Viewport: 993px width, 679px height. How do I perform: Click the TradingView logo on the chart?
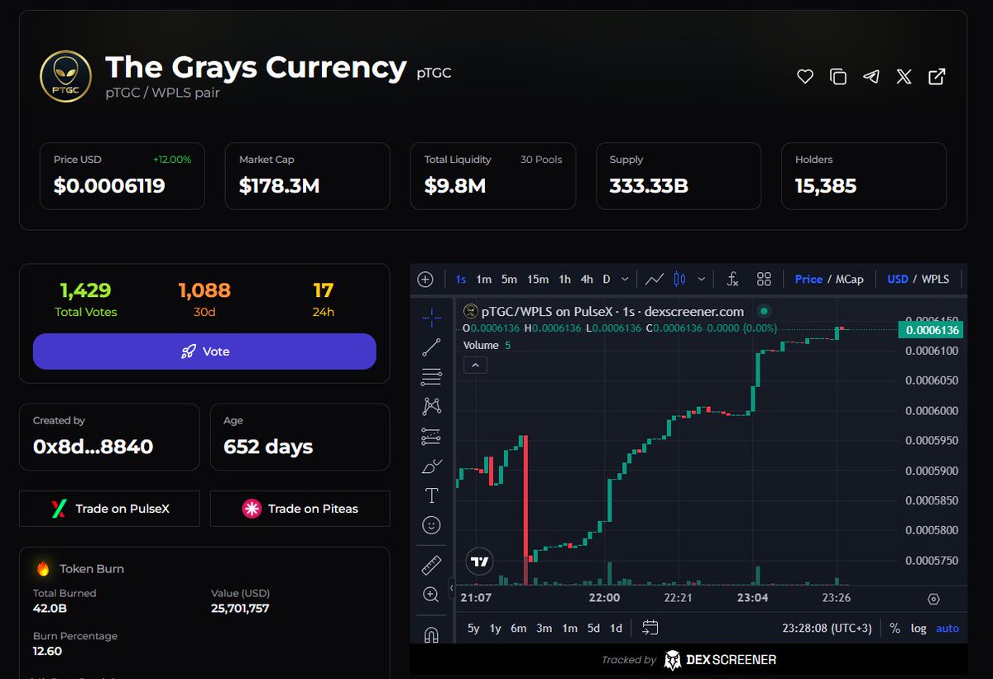[x=479, y=562]
